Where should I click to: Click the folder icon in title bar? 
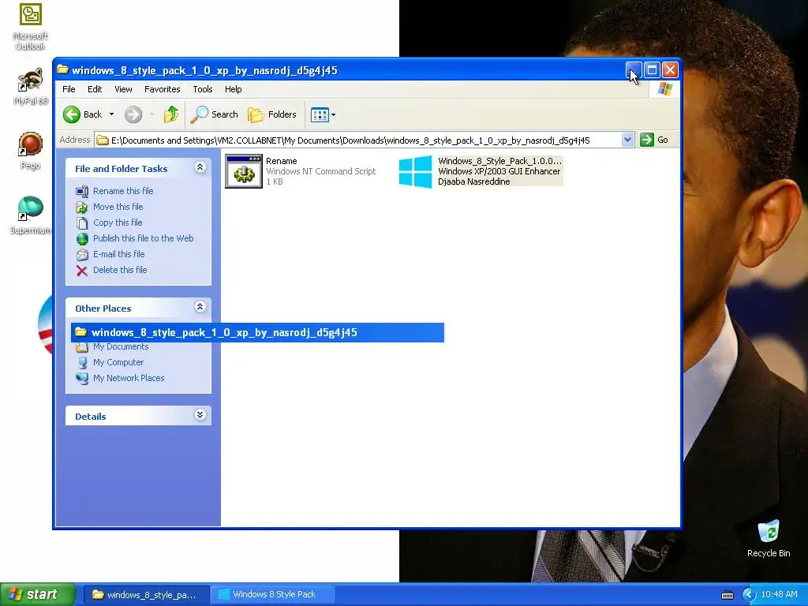tap(63, 69)
